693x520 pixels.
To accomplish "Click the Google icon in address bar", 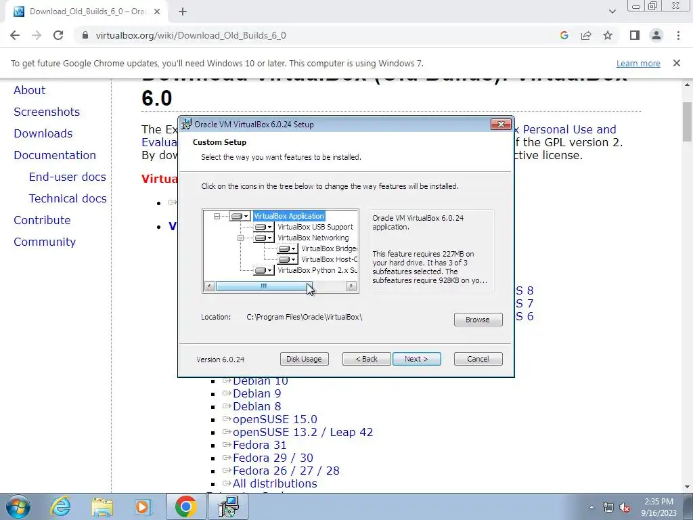I will coord(564,35).
